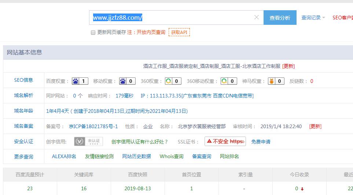Screen dimensions: 353x195
Task: Click the 反链数 value 0
Action: point(312,81)
